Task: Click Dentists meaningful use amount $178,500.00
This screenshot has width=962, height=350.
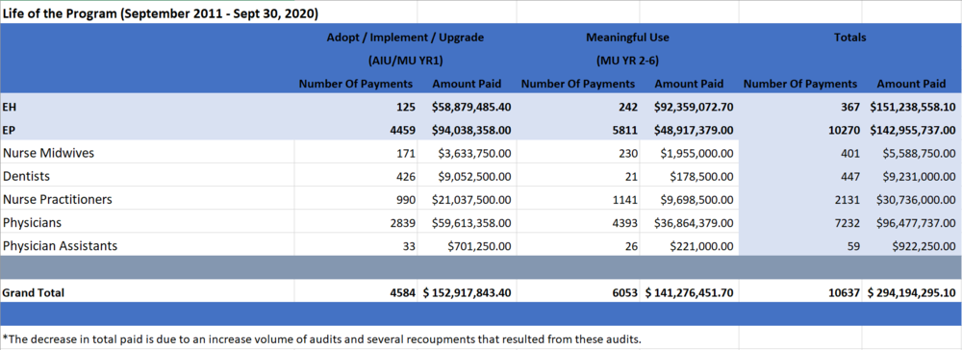Action: 702,177
